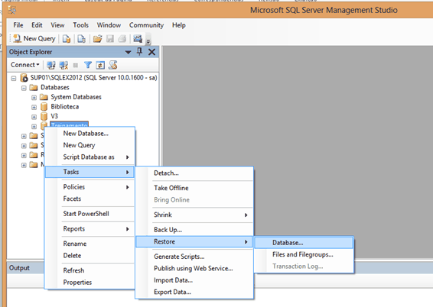Image resolution: width=433 pixels, height=307 pixels.
Task: Choose Generate Scripts...
Action: click(194, 257)
